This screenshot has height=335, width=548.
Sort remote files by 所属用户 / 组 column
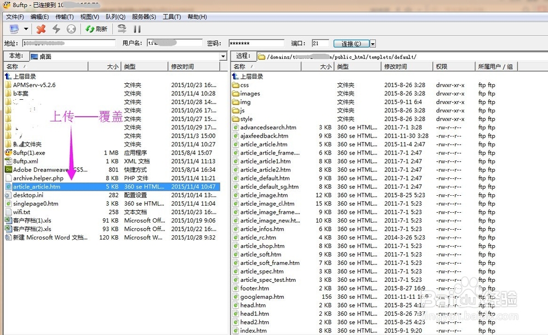coord(496,66)
